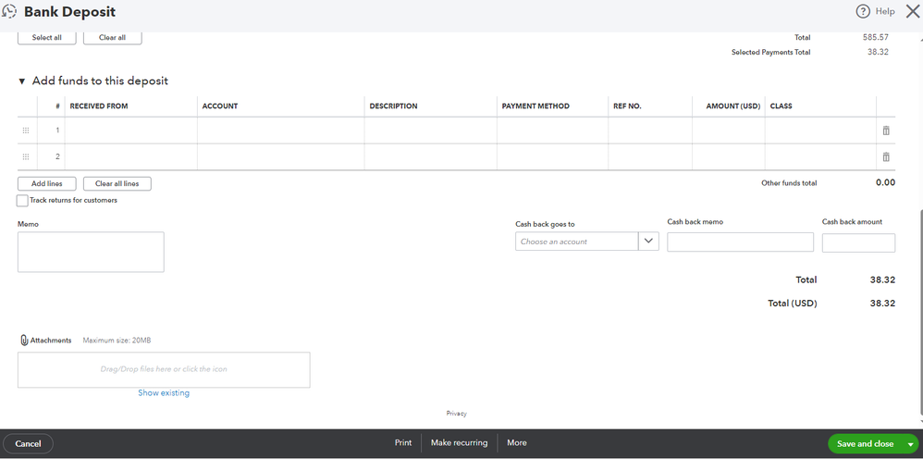Click the ACCOUNT column header
This screenshot has height=459, width=923.
click(219, 106)
